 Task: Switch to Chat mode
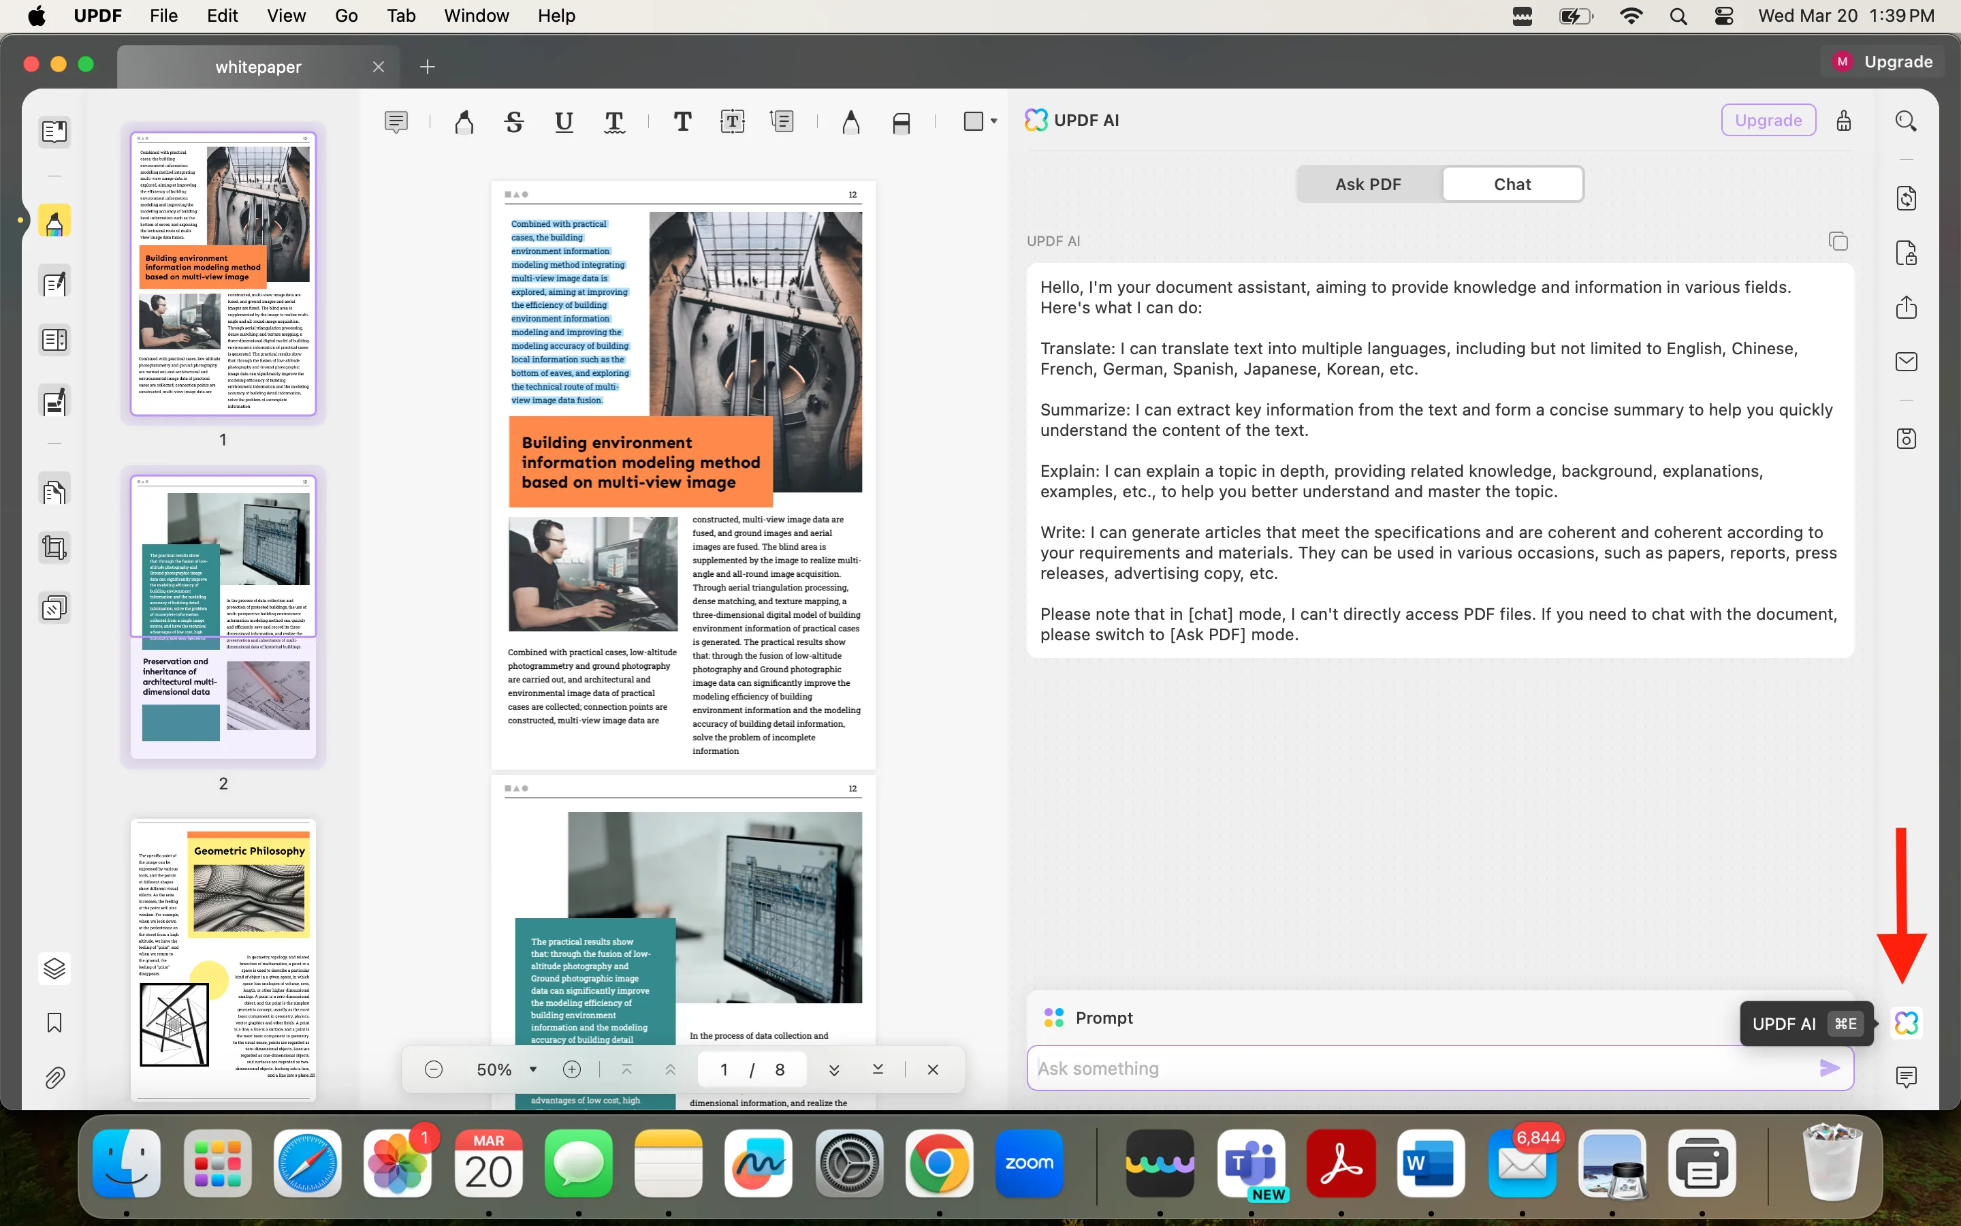coord(1512,184)
